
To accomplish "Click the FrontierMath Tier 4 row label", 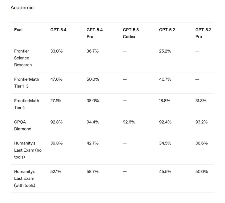I will [x=26, y=104].
